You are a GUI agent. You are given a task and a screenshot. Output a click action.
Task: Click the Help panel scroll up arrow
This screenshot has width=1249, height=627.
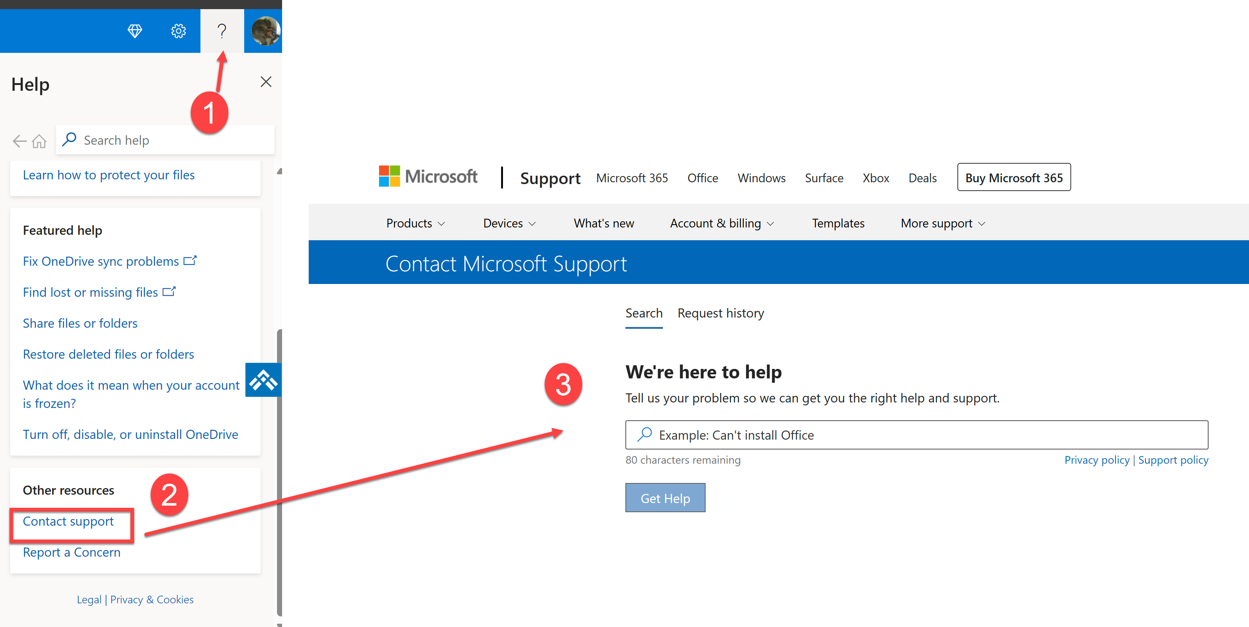(x=279, y=171)
